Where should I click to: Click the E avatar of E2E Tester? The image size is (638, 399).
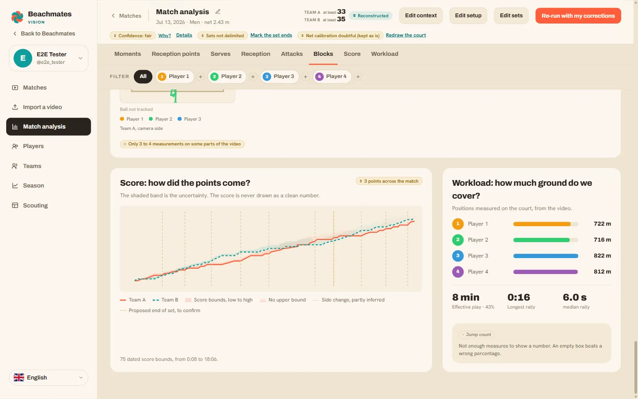point(23,58)
